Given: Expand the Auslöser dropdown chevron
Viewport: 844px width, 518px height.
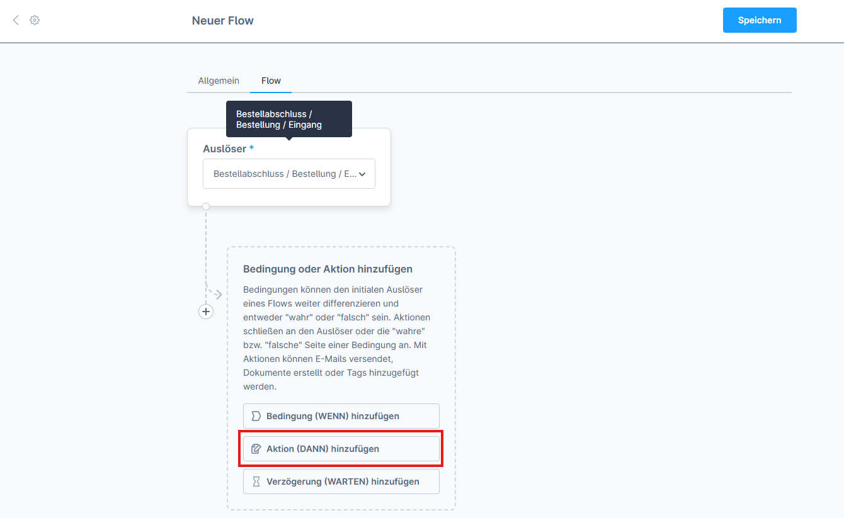Looking at the screenshot, I should point(362,174).
